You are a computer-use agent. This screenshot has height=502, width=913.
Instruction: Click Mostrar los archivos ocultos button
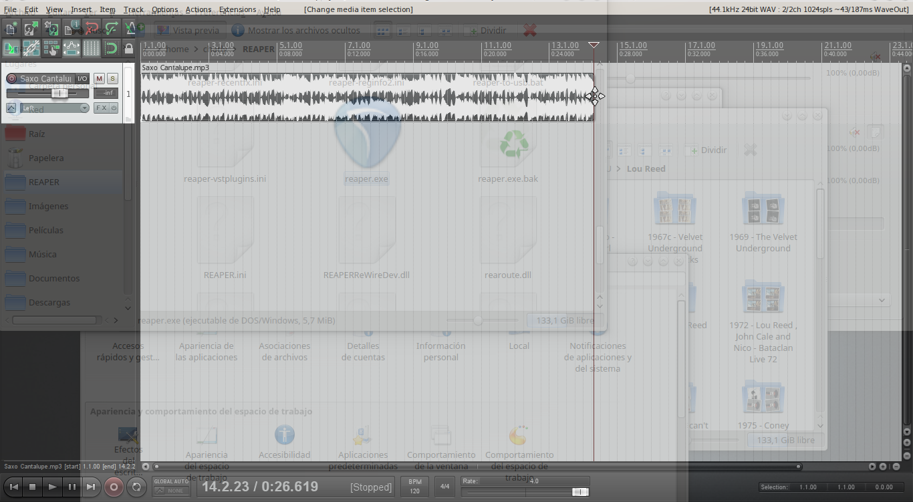[296, 30]
